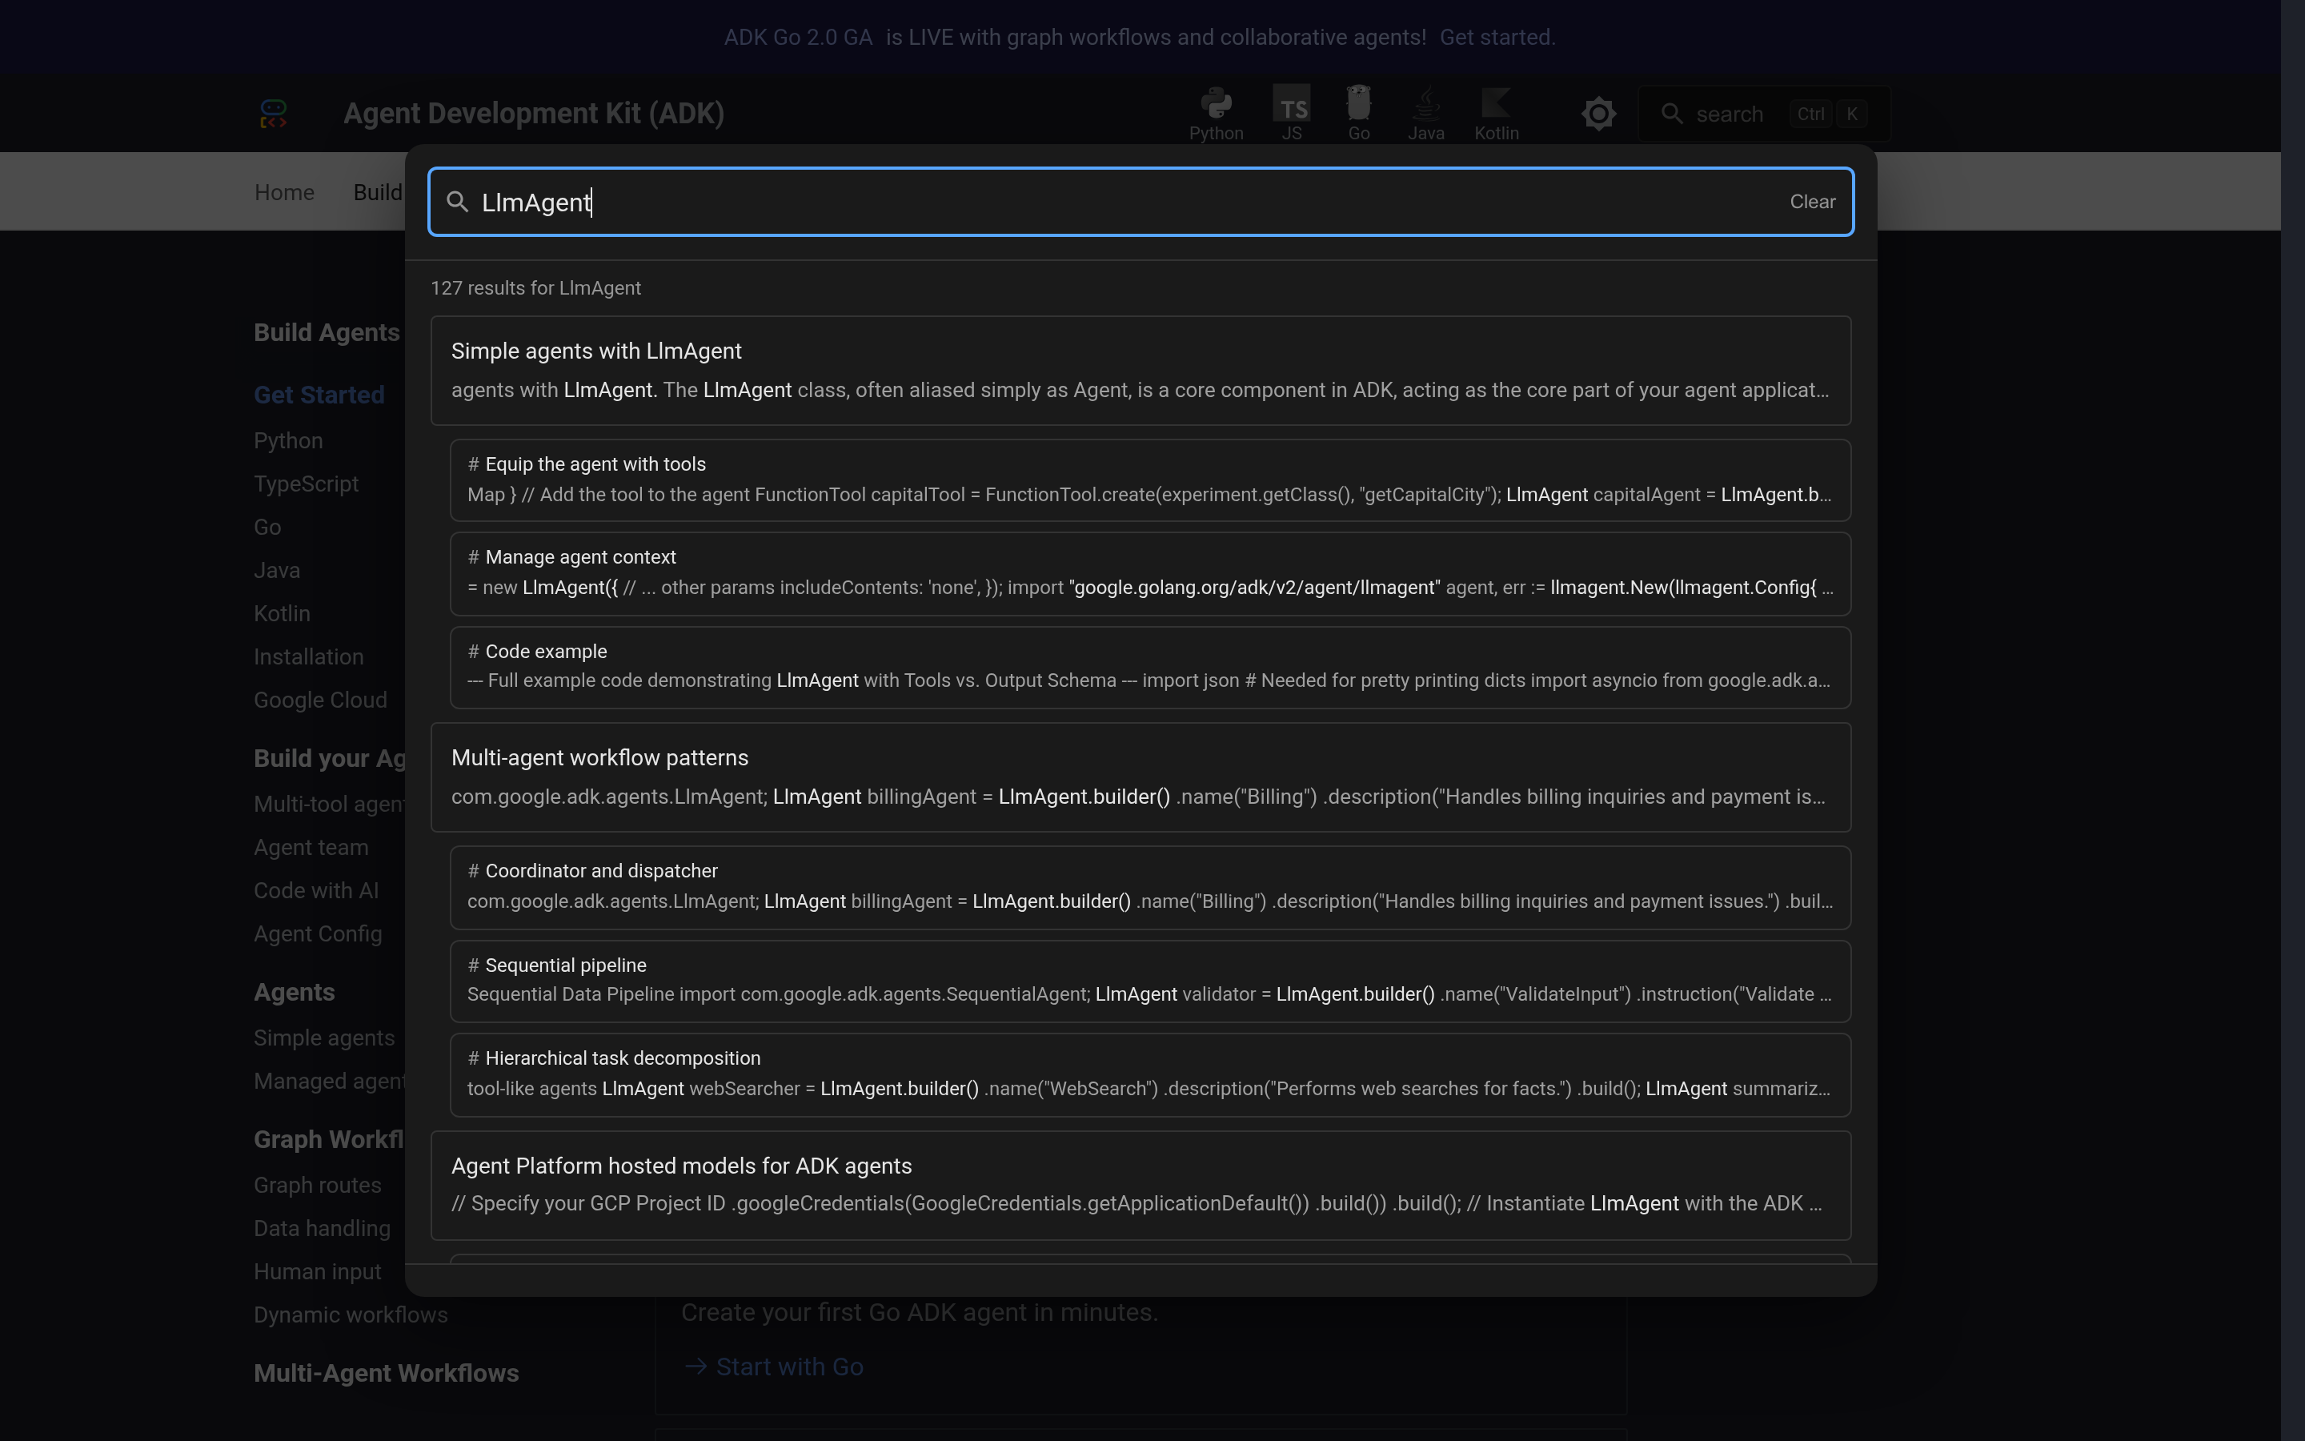Open the 'Human input' sidebar page

point(317,1271)
